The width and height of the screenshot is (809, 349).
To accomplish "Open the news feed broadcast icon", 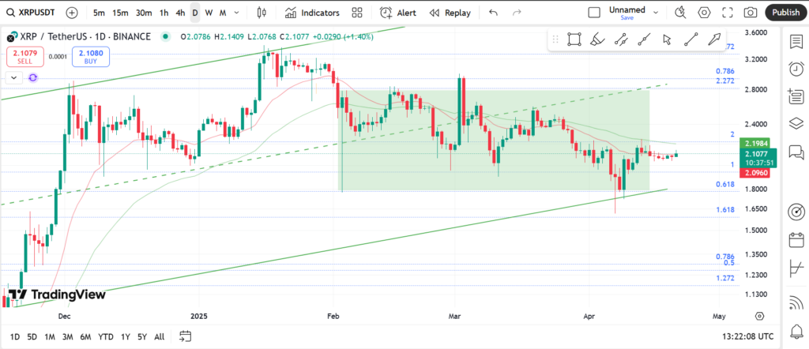I will pos(796,303).
